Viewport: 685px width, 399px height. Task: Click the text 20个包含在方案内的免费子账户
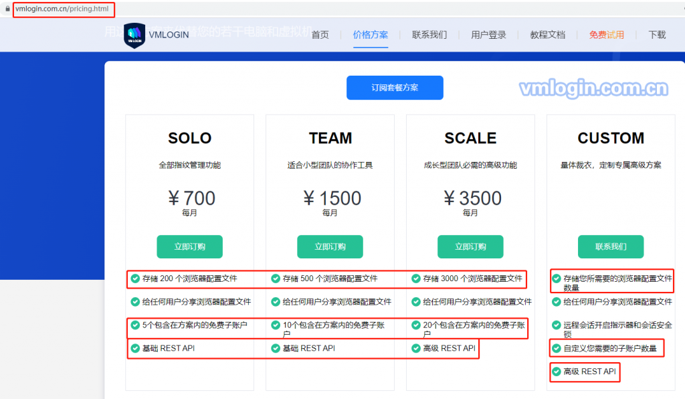click(474, 329)
